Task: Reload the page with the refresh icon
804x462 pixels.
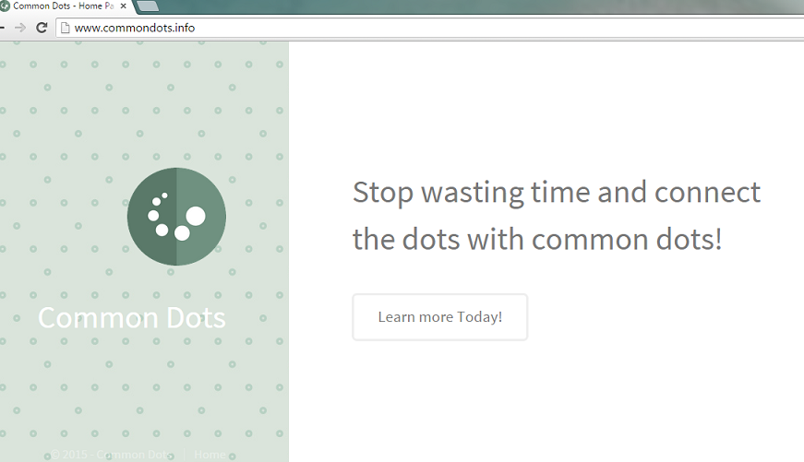Action: click(x=42, y=28)
